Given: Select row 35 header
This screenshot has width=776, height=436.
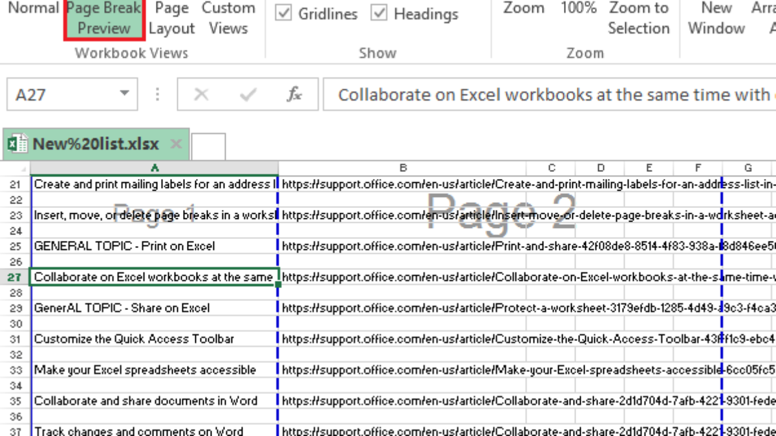Looking at the screenshot, I should click(16, 401).
